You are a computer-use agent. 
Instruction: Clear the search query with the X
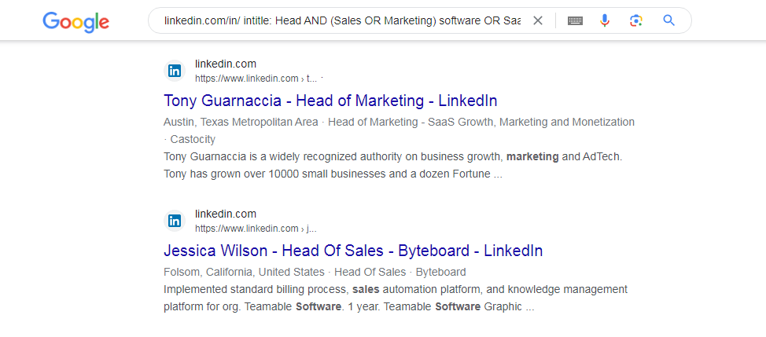click(x=537, y=20)
